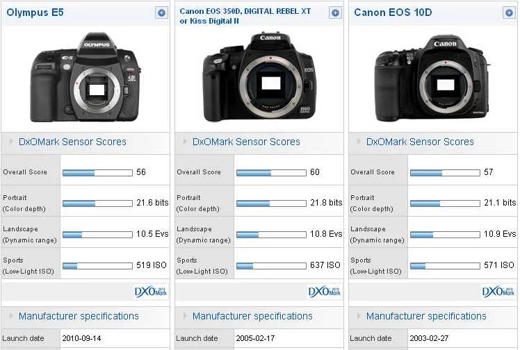Click Canon EOS 350D Landscape dynamic range bar

(x=271, y=235)
